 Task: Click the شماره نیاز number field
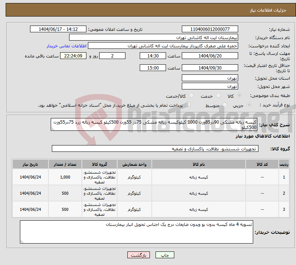click(210, 29)
